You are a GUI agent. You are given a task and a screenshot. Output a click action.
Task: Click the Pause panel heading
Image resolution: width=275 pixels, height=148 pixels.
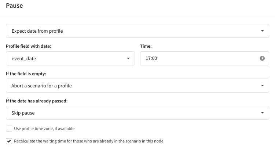tap(14, 6)
